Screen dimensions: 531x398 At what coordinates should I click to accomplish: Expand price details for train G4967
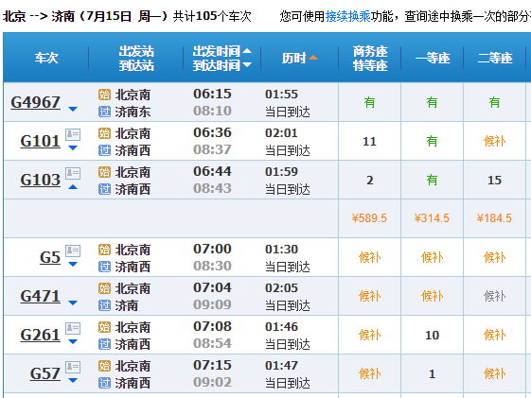coord(73,109)
